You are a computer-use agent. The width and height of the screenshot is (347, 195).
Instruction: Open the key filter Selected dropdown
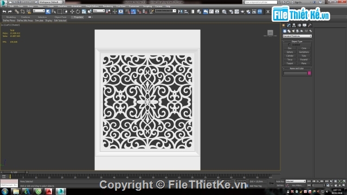click(295, 181)
